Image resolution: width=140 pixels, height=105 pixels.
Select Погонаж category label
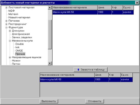pos(14,21)
